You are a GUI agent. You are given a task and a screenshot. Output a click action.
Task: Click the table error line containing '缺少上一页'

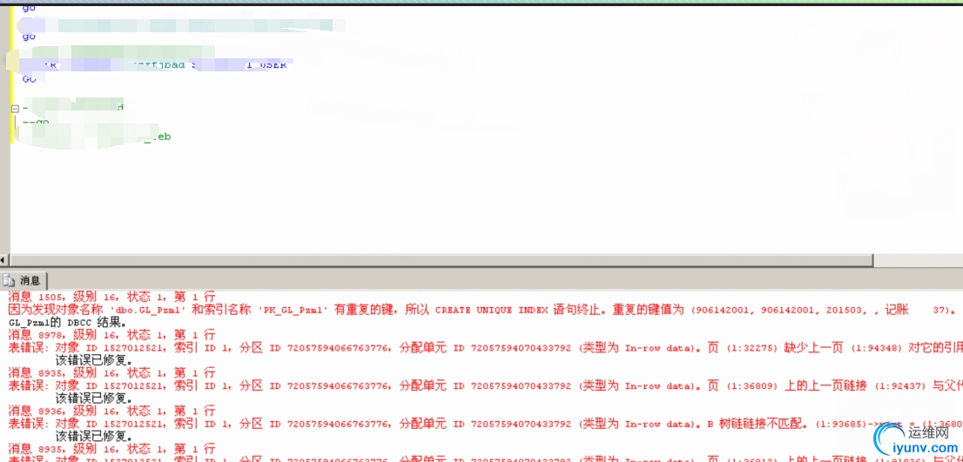click(485, 348)
